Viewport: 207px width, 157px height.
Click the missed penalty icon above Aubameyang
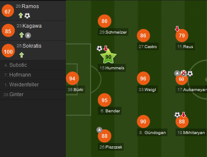point(184,73)
